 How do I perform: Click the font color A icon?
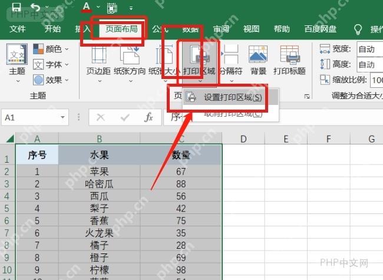87,7
